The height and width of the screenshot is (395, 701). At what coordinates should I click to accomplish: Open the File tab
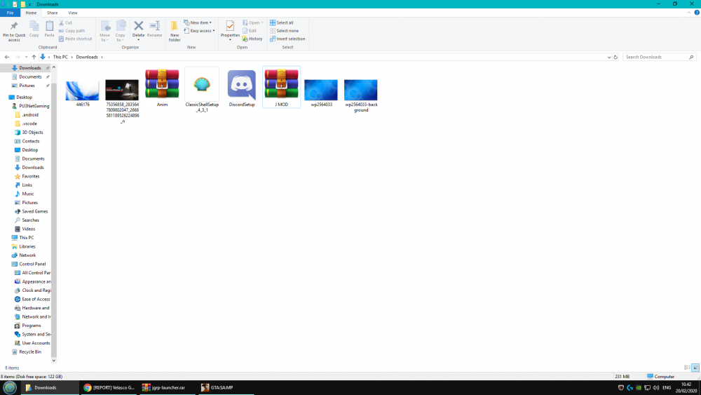coord(10,13)
